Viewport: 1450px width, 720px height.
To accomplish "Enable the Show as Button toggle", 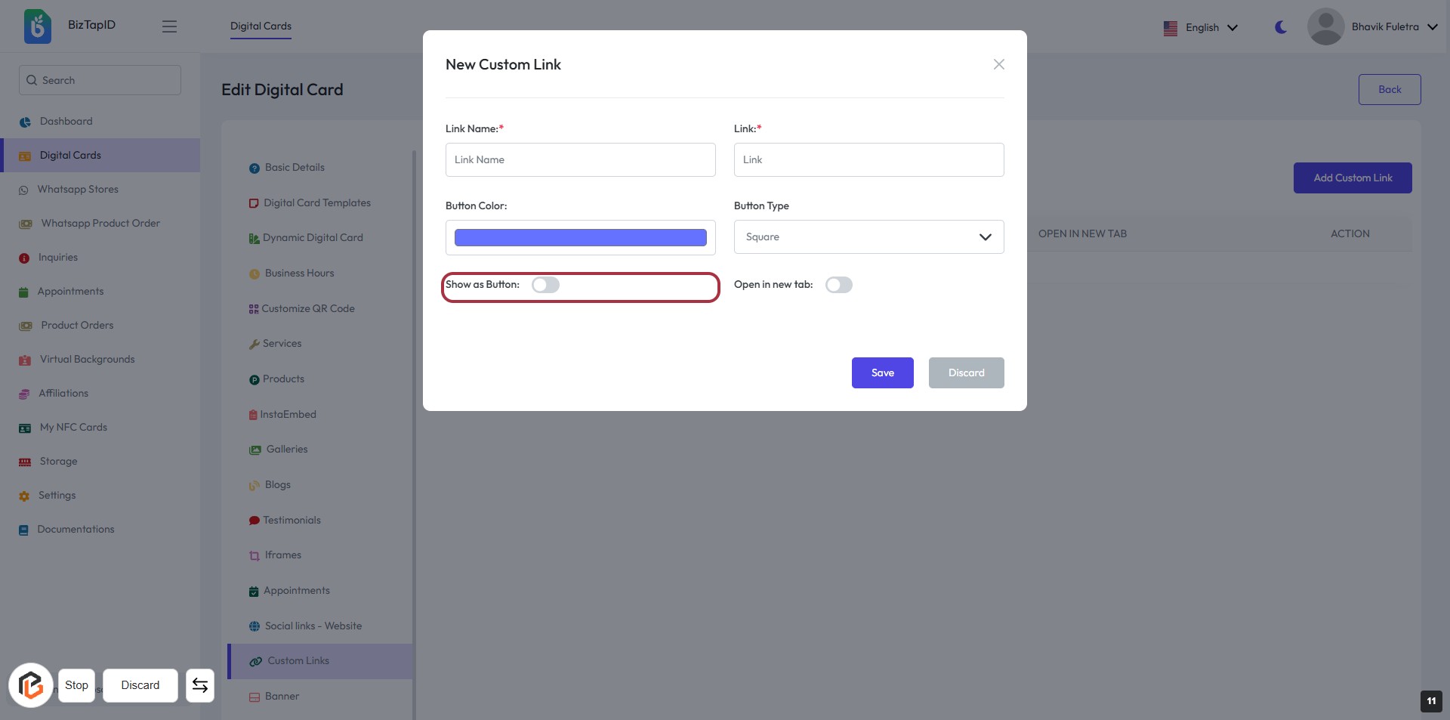I will tap(545, 285).
